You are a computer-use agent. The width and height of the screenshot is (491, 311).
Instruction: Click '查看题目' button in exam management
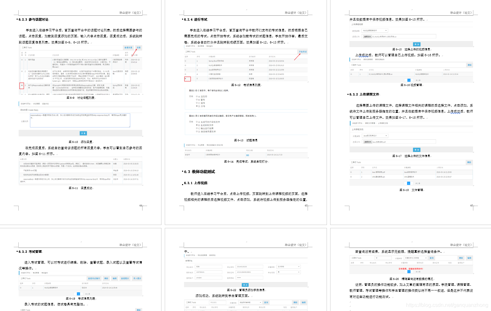[125, 279]
